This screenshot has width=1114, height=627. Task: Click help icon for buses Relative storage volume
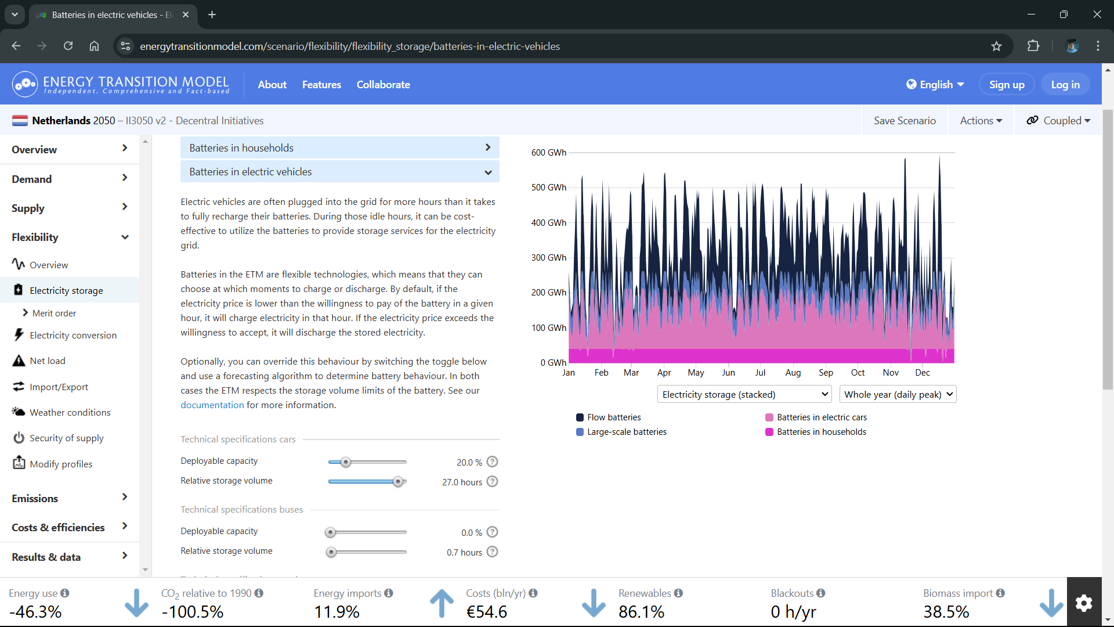click(x=492, y=552)
